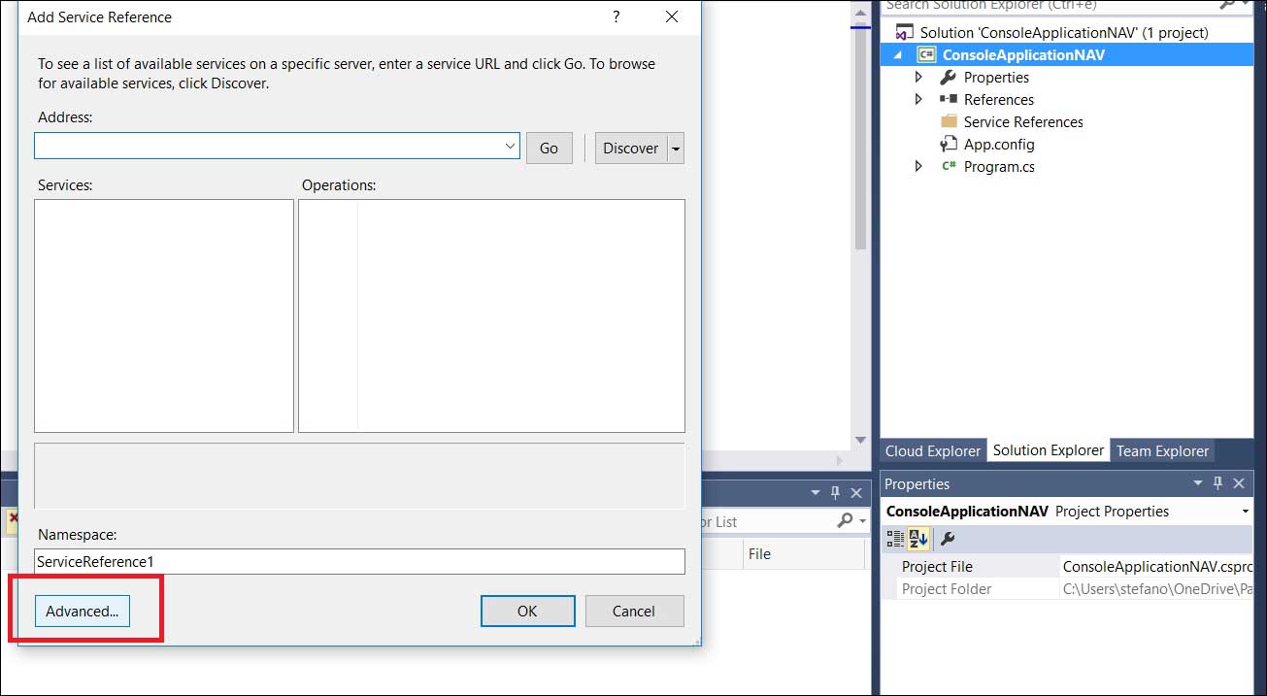The image size is (1267, 696).
Task: Click the C:\Users\stefano\OneDrive path value
Action: [x=1156, y=589]
